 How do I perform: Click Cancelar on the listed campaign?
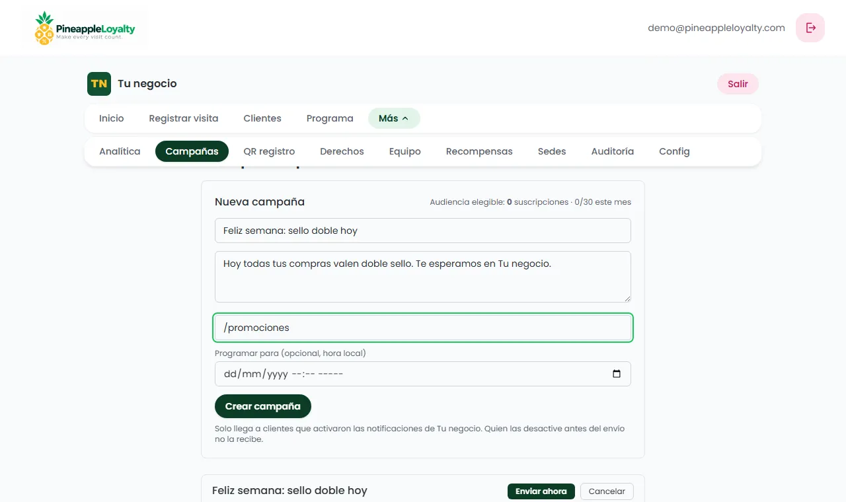coord(607,491)
